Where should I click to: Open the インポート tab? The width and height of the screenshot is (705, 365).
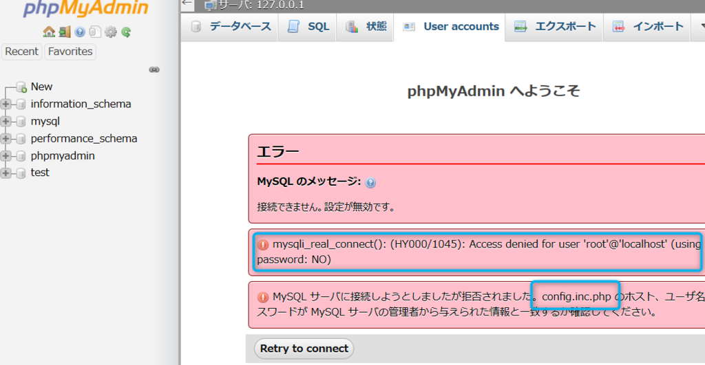click(x=647, y=27)
